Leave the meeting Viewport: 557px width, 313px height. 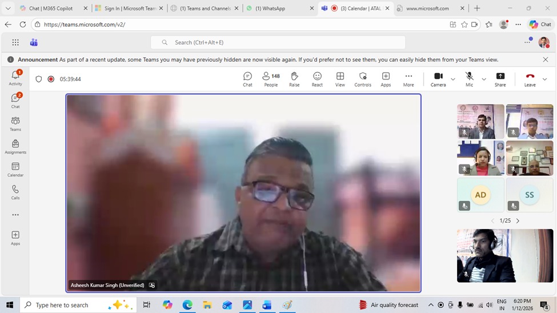pyautogui.click(x=530, y=79)
